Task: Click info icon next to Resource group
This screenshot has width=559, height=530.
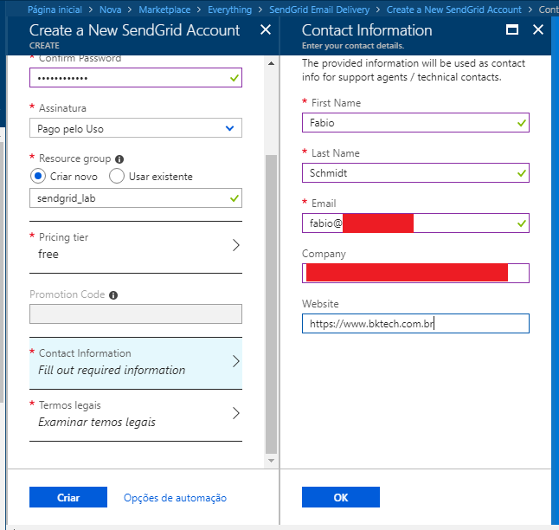Action: [x=119, y=159]
